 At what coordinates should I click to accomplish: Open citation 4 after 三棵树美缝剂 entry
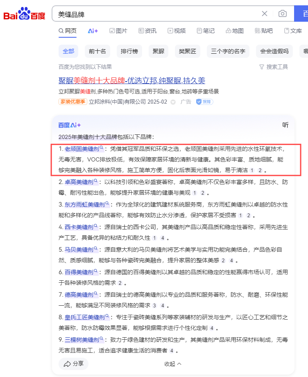[x=171, y=351]
